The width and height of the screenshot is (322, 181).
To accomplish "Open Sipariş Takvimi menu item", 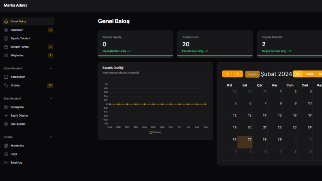I will point(28,39).
